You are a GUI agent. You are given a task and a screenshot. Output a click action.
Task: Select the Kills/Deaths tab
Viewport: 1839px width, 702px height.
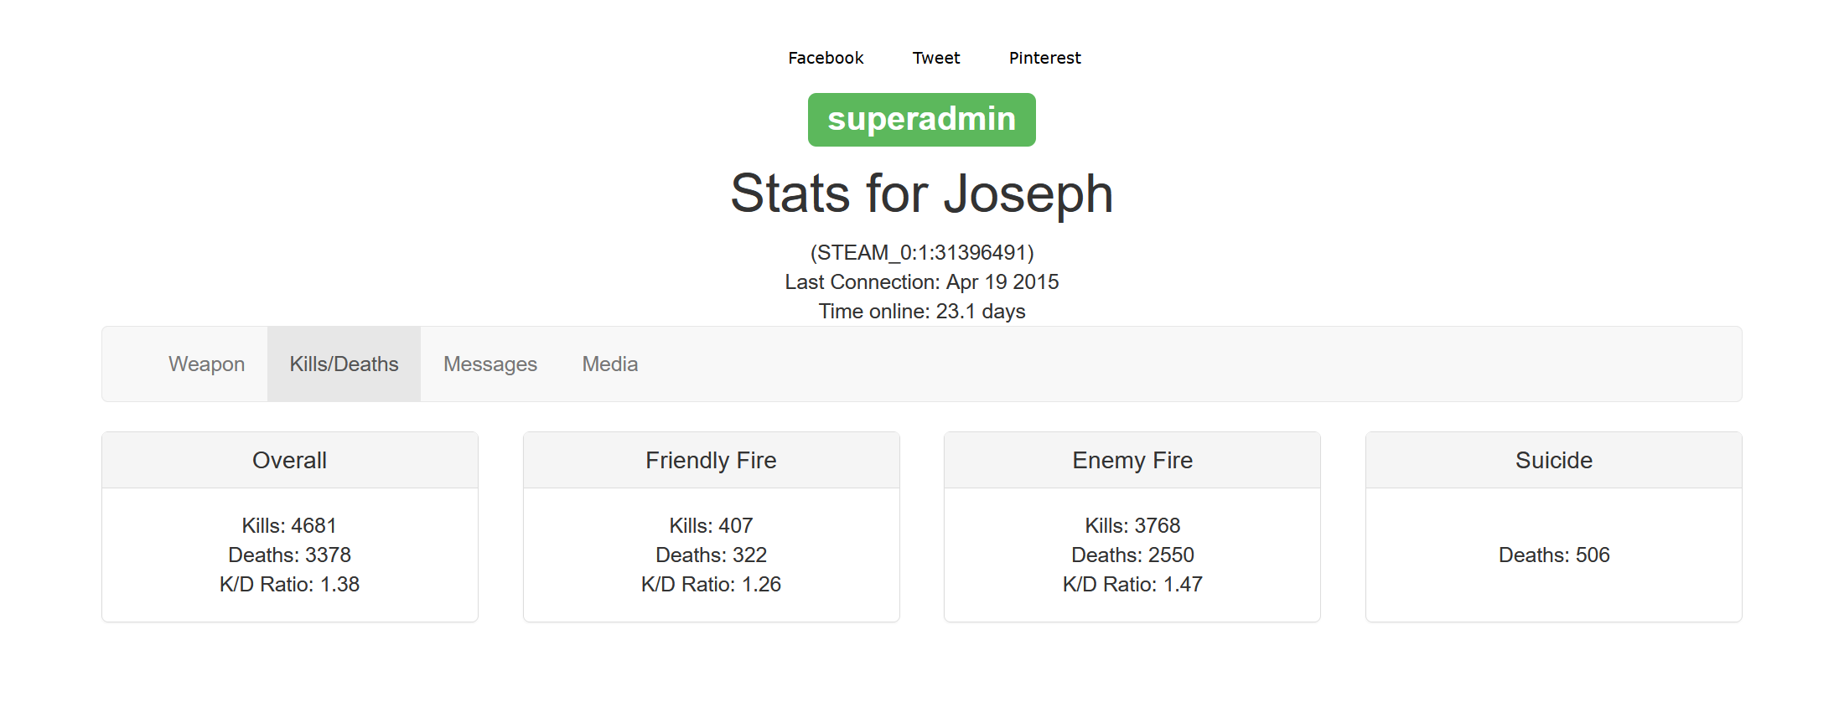(344, 364)
